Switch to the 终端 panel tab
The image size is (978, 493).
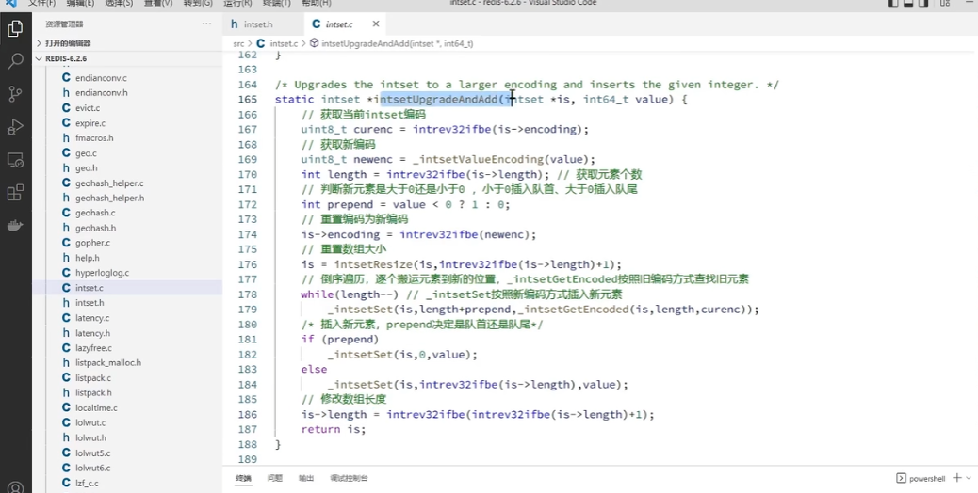coord(243,478)
